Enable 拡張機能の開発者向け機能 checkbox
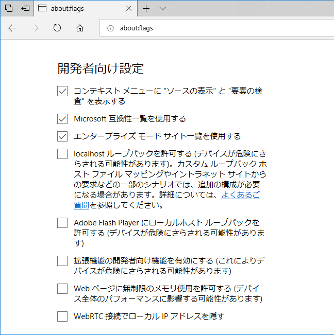The image size is (334, 335). pyautogui.click(x=62, y=261)
